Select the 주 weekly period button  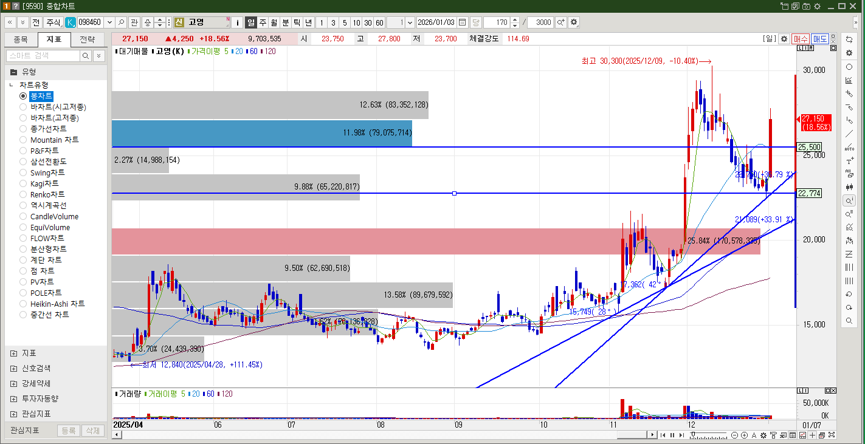coord(263,22)
